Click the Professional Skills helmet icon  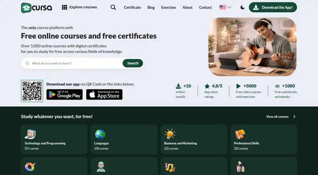point(240,134)
